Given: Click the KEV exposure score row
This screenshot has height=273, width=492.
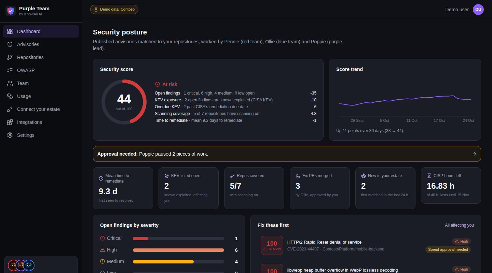Looking at the screenshot, I should pos(235,100).
